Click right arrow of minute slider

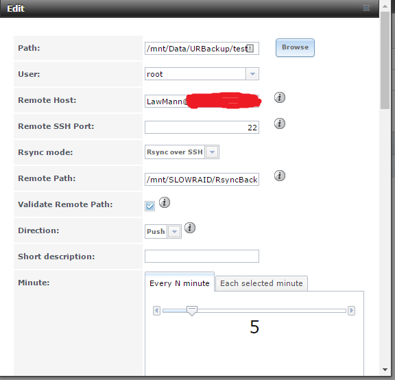click(x=351, y=311)
